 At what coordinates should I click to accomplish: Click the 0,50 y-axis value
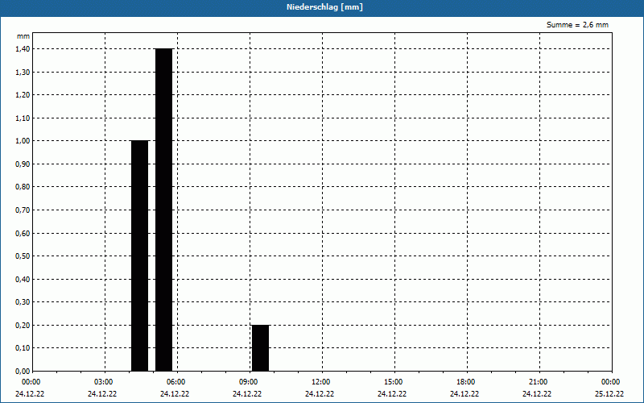(x=23, y=256)
